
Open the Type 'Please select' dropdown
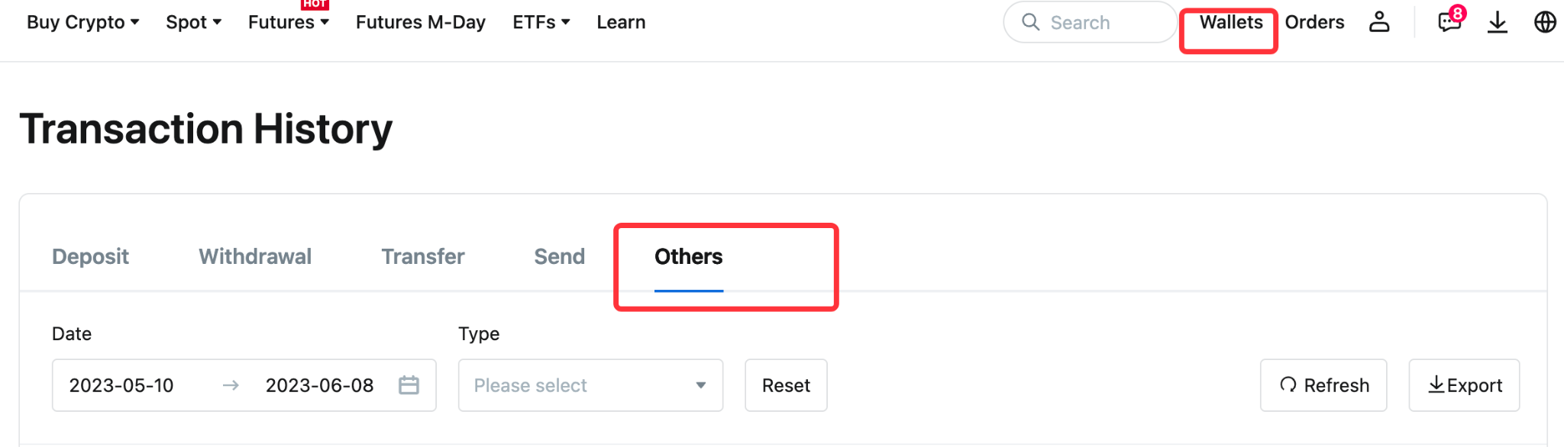point(590,385)
